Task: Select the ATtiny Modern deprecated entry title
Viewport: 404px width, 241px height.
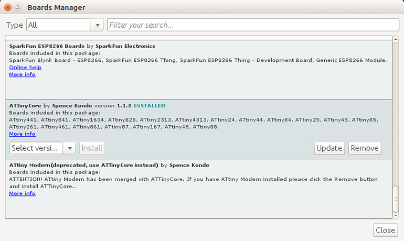Action: click(109, 165)
